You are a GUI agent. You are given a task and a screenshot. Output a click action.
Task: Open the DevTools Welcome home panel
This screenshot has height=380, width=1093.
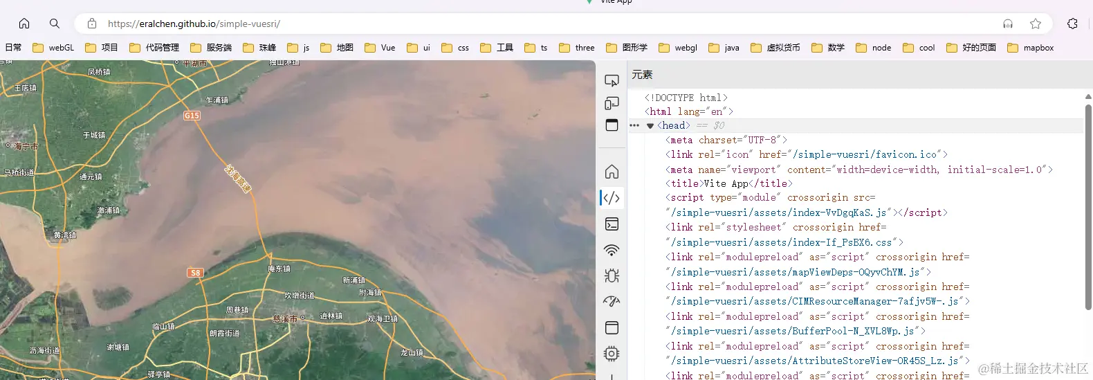point(612,172)
